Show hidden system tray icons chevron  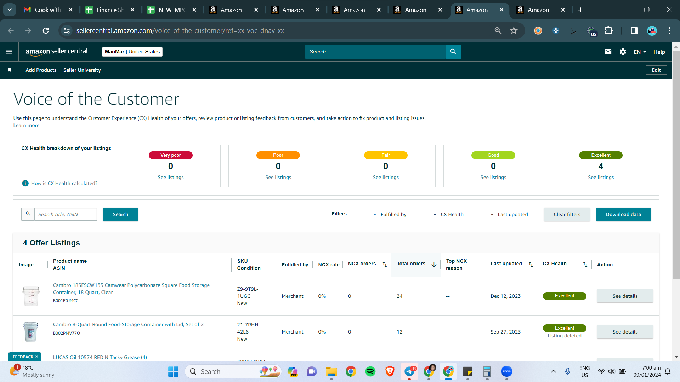(x=553, y=371)
